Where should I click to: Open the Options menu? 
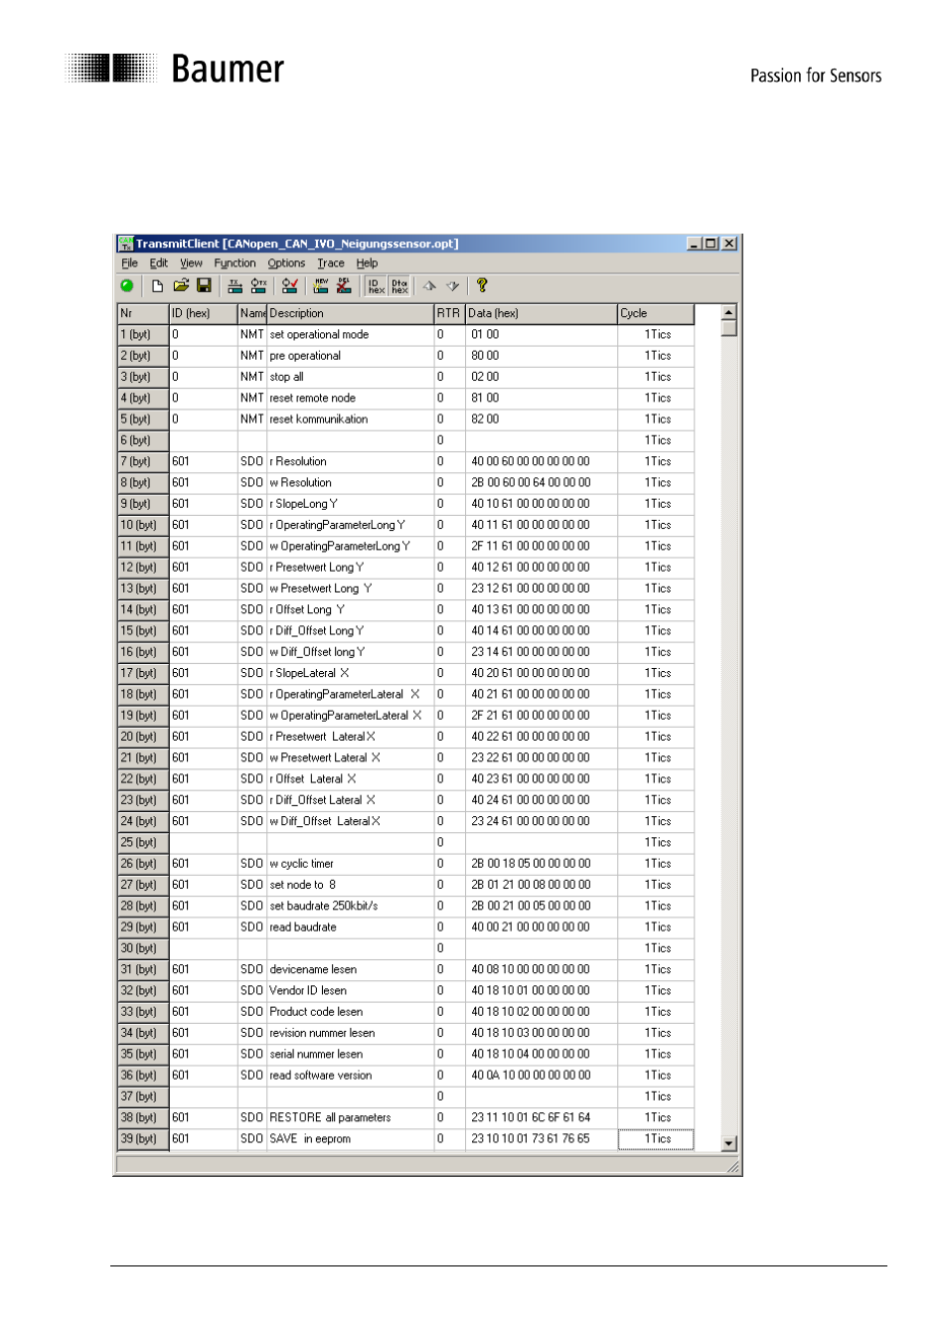click(286, 263)
